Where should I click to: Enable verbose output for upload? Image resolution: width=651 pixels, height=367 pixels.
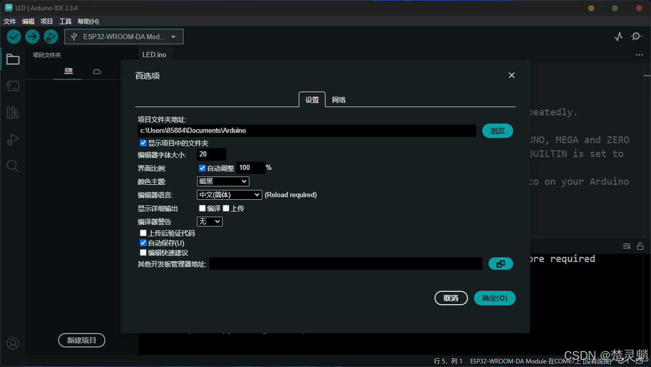click(x=226, y=208)
